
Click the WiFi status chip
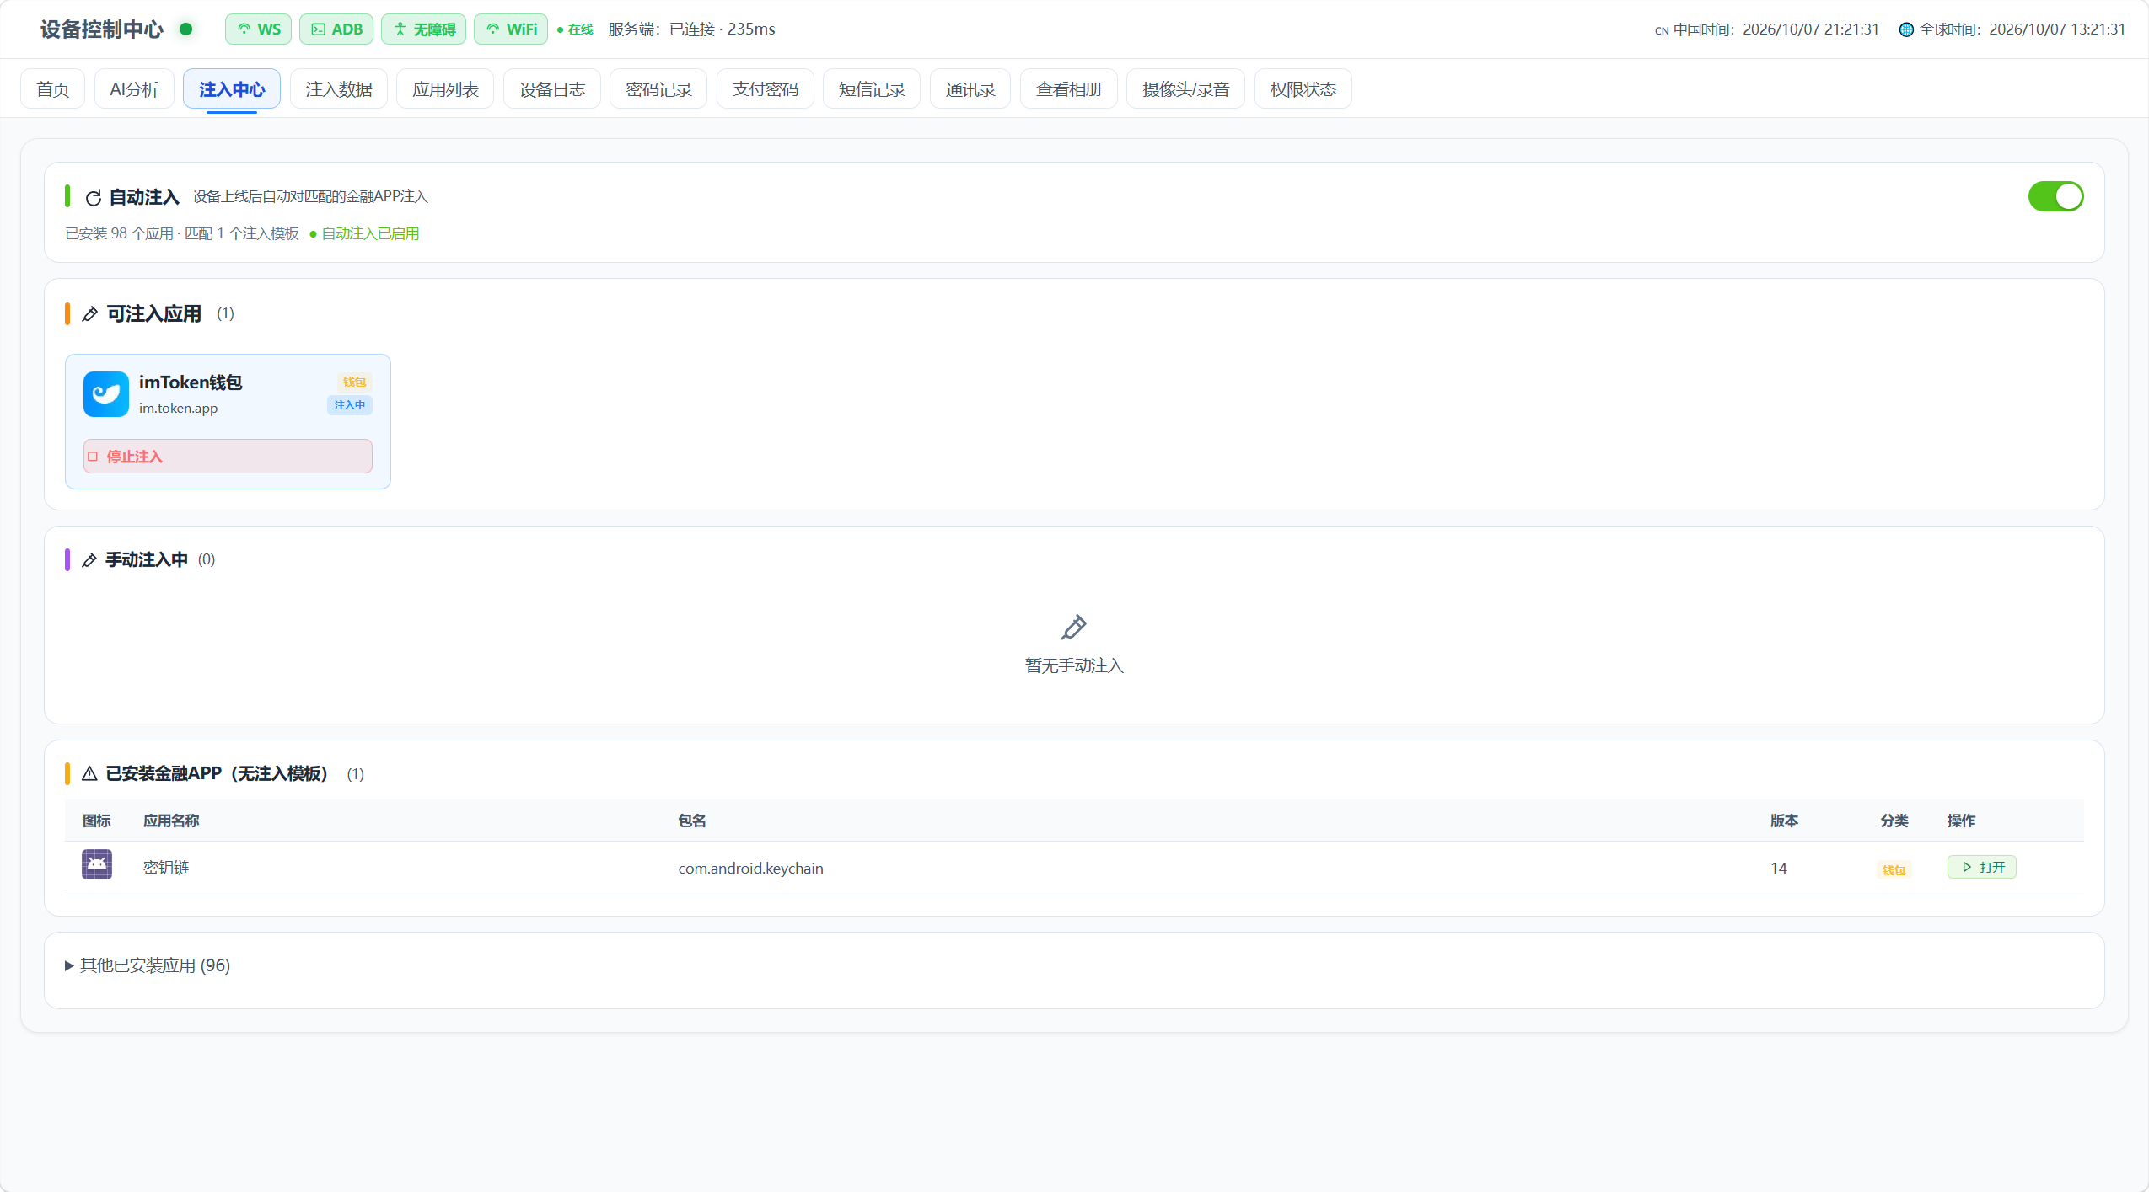pos(511,29)
